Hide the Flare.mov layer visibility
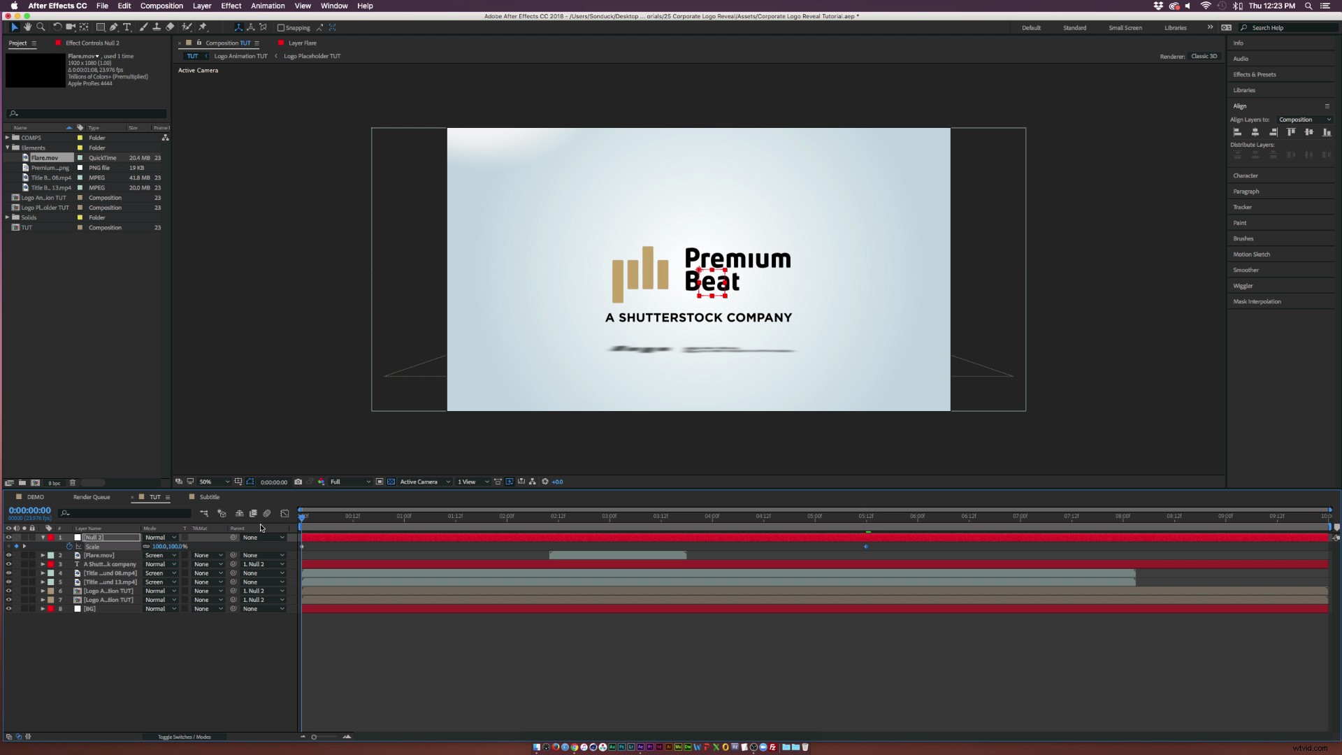This screenshot has height=755, width=1342. coord(8,555)
